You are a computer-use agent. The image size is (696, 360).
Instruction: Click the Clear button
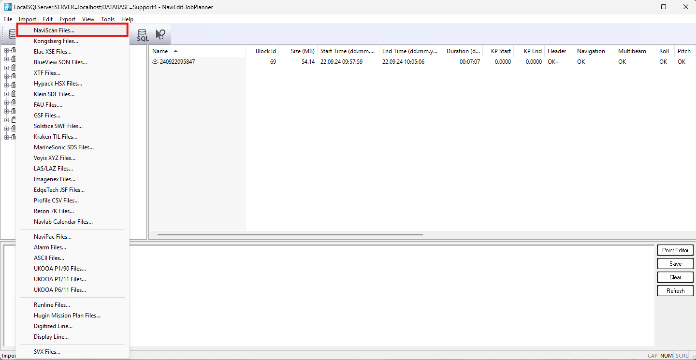[x=676, y=277]
